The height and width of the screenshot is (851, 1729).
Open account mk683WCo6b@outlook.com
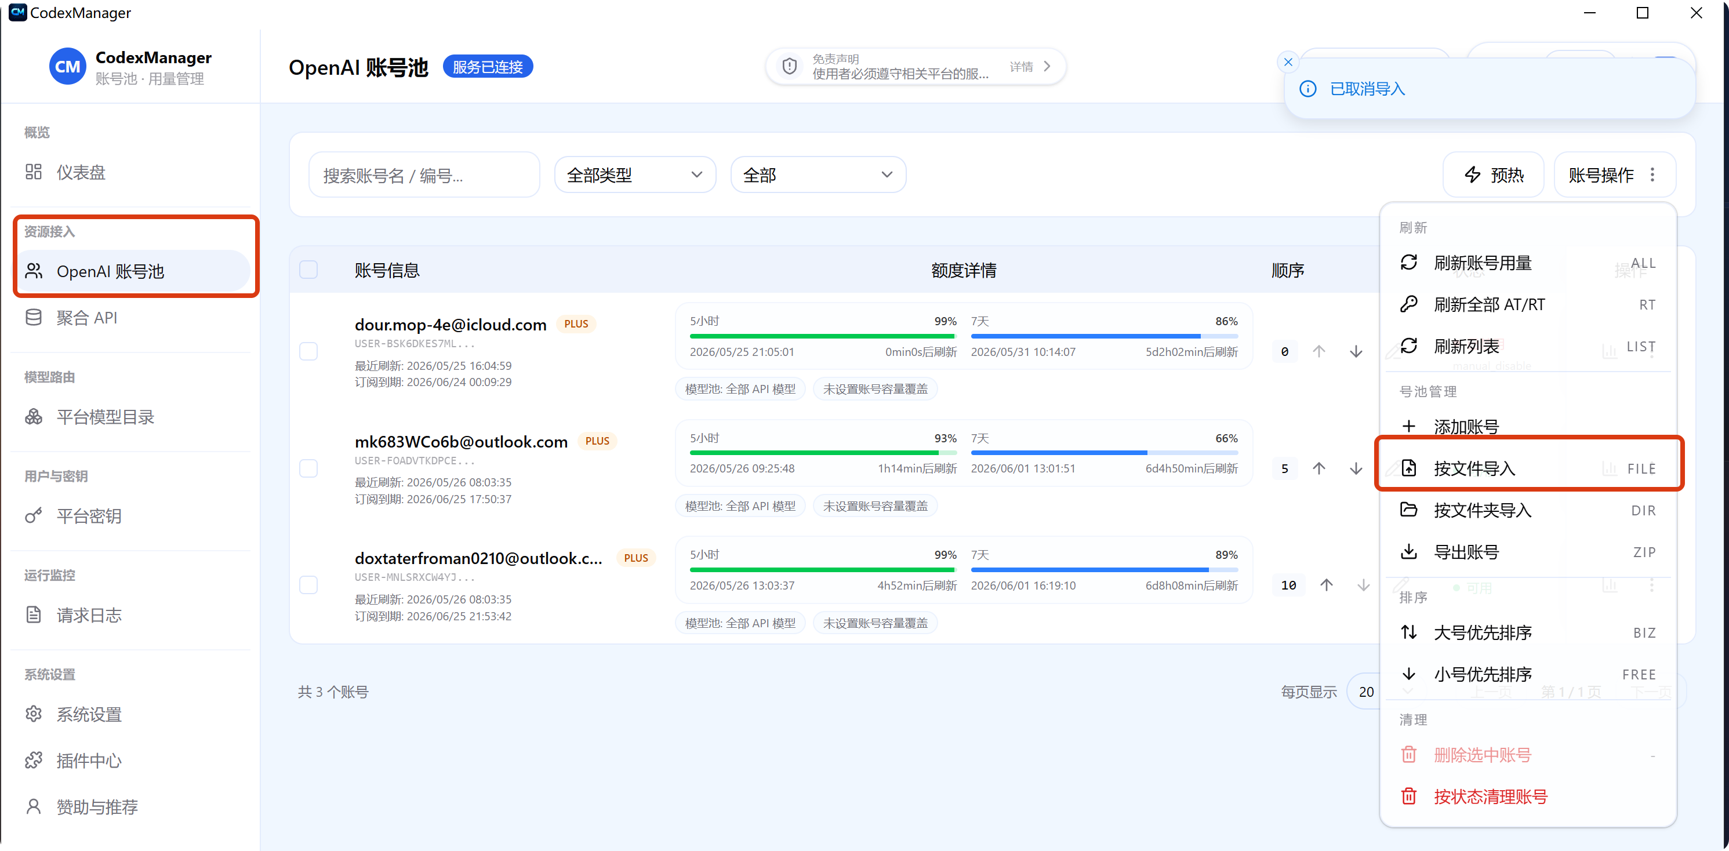point(461,442)
